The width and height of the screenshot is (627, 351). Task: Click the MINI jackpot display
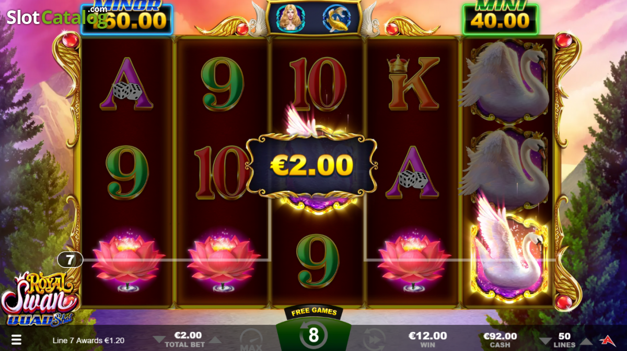pos(500,18)
